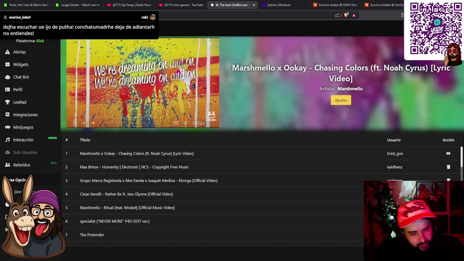This screenshot has width=464, height=261.
Task: Open the Perfil card icon
Action: point(7,90)
